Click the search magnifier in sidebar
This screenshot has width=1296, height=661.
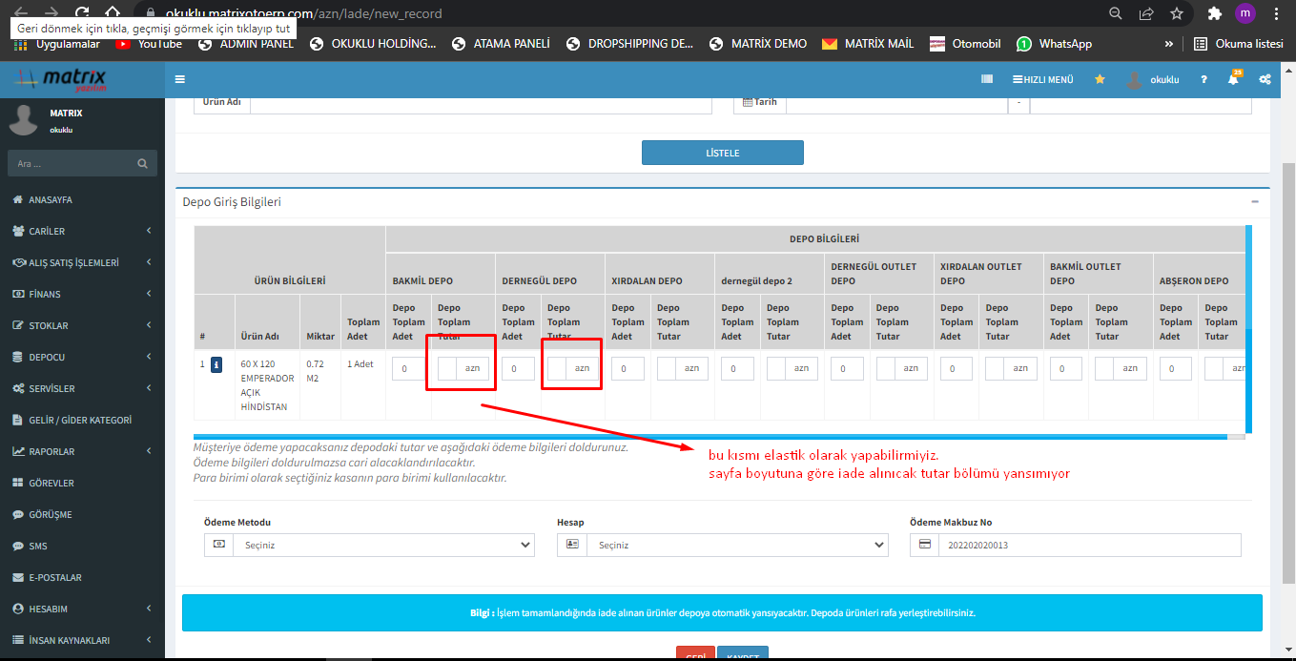point(142,164)
